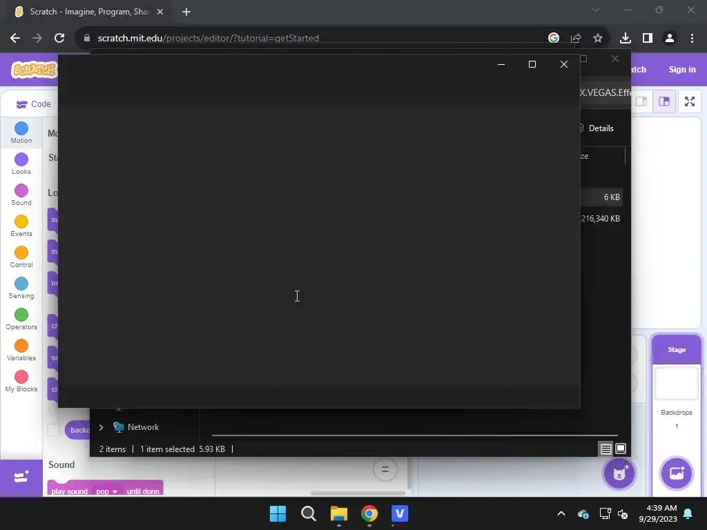Close the Scratch browser tab
The width and height of the screenshot is (707, 530).
tap(160, 12)
